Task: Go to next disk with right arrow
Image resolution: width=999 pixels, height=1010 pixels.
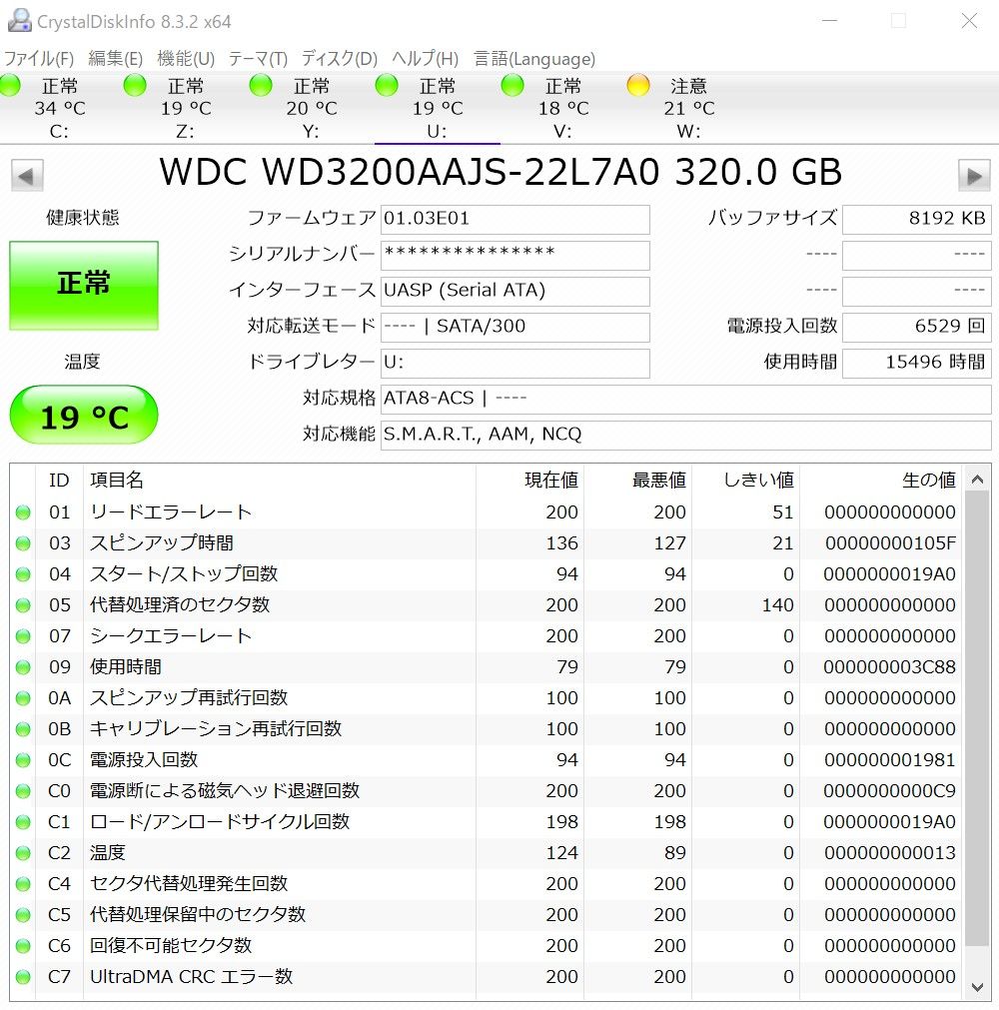Action: point(974,175)
